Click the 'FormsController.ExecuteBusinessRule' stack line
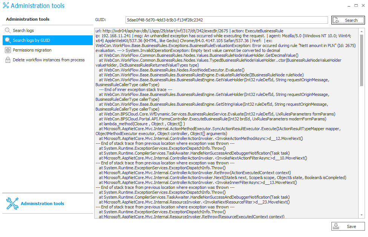The width and height of the screenshot is (368, 237). (212, 119)
